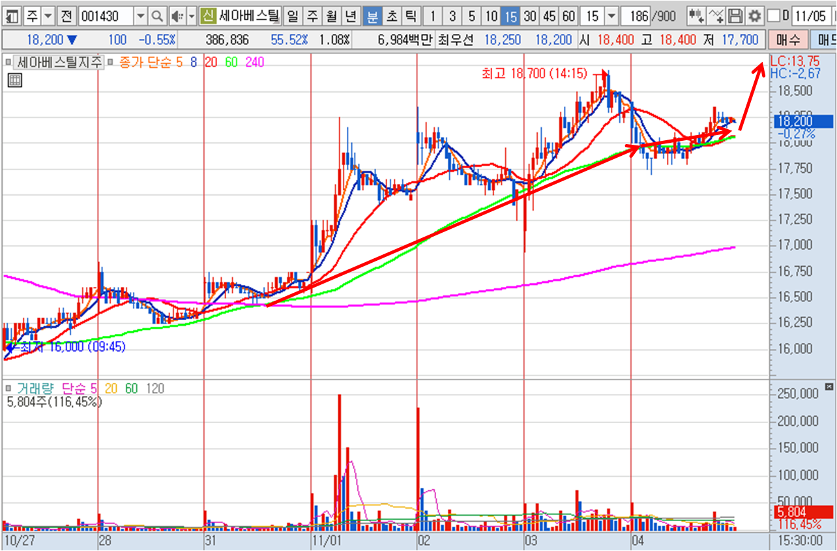Click the small square before 종가 단순 label
Image resolution: width=837 pixels, height=551 pixels.
[110, 63]
